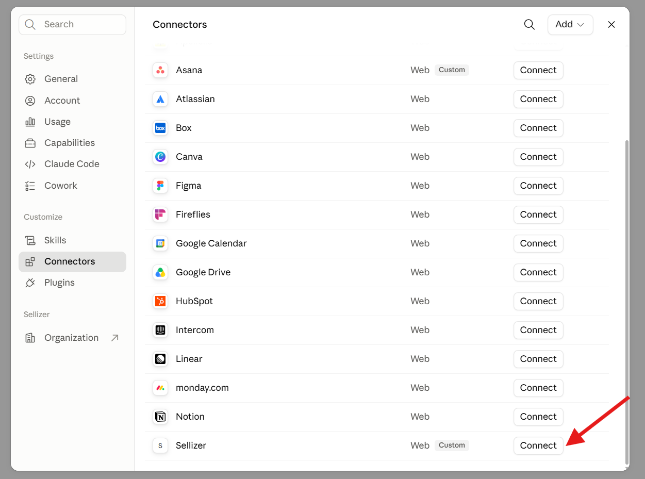Connect the Canva connector
Viewport: 645px width, 479px height.
coord(538,157)
